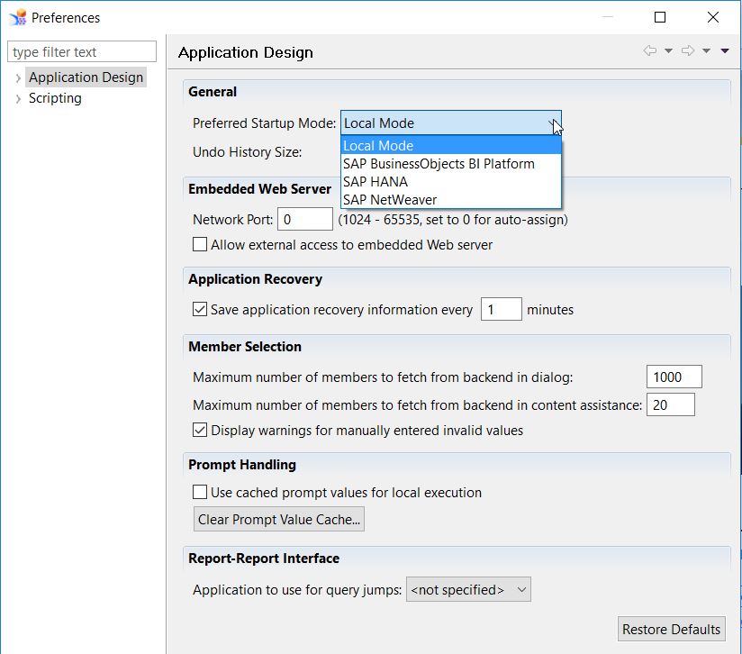Viewport: 742px width, 654px height.
Task: Select Application Design in the tree
Action: (x=86, y=77)
